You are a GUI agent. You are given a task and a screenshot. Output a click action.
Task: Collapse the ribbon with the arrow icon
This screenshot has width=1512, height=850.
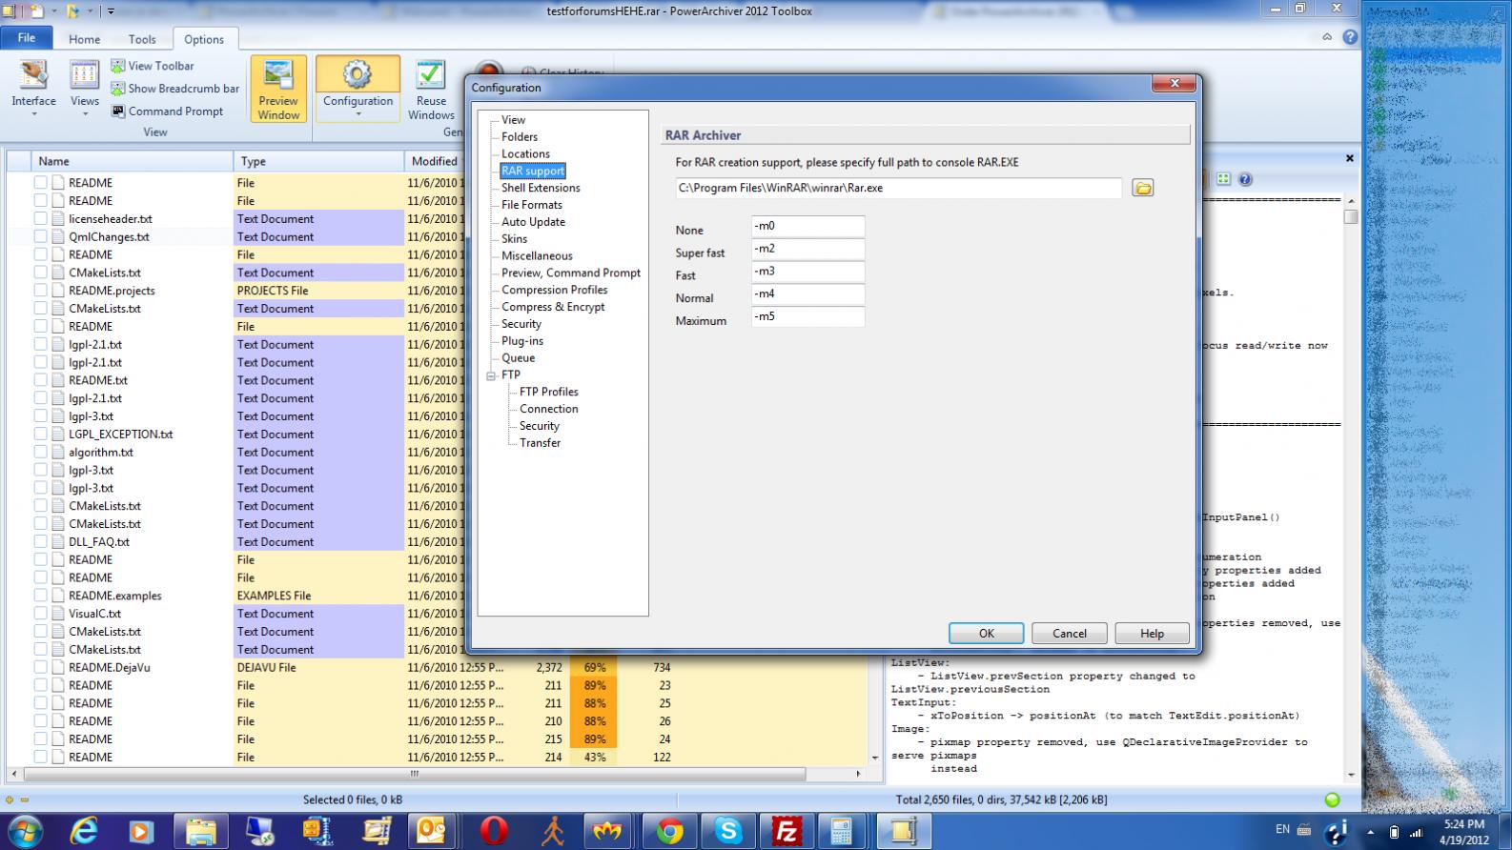(1327, 37)
